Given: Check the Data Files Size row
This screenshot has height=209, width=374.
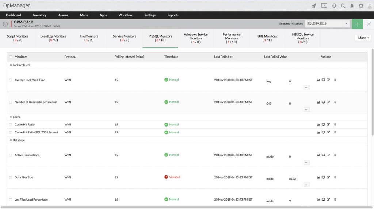Looking at the screenshot, I should (x=11, y=177).
